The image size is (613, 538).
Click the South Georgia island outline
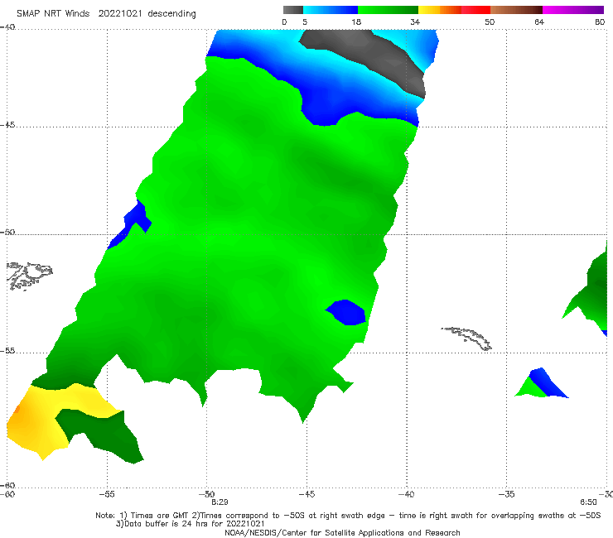pyautogui.click(x=467, y=338)
